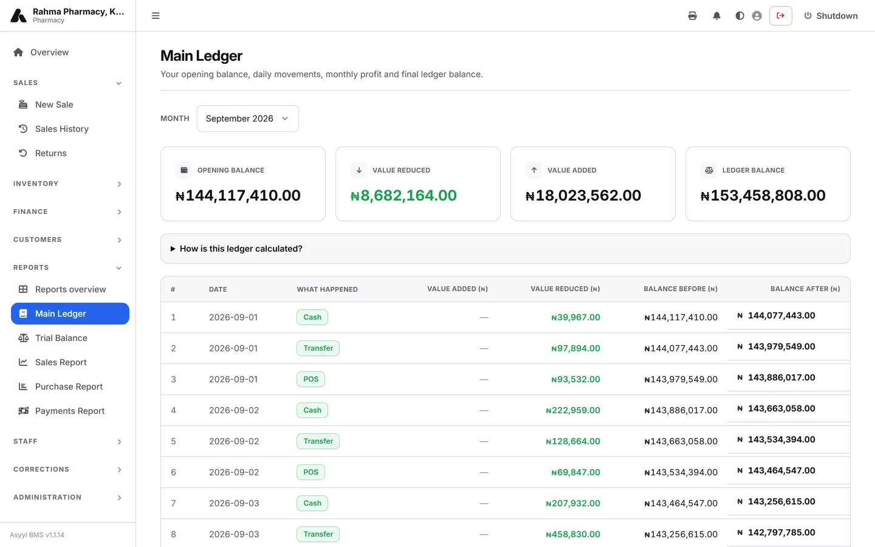The width and height of the screenshot is (875, 547).
Task: Click the Overview house icon
Action: coord(18,52)
